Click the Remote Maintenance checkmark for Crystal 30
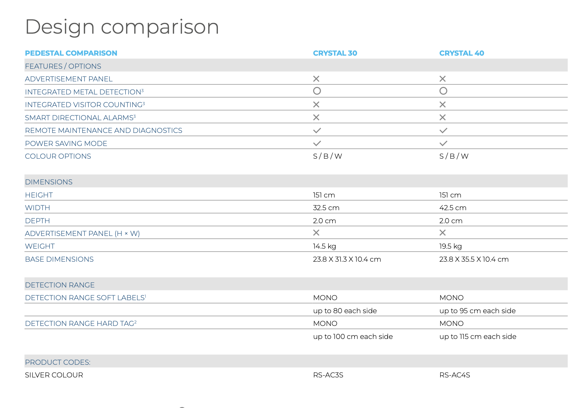The width and height of the screenshot is (587, 408). (x=317, y=131)
